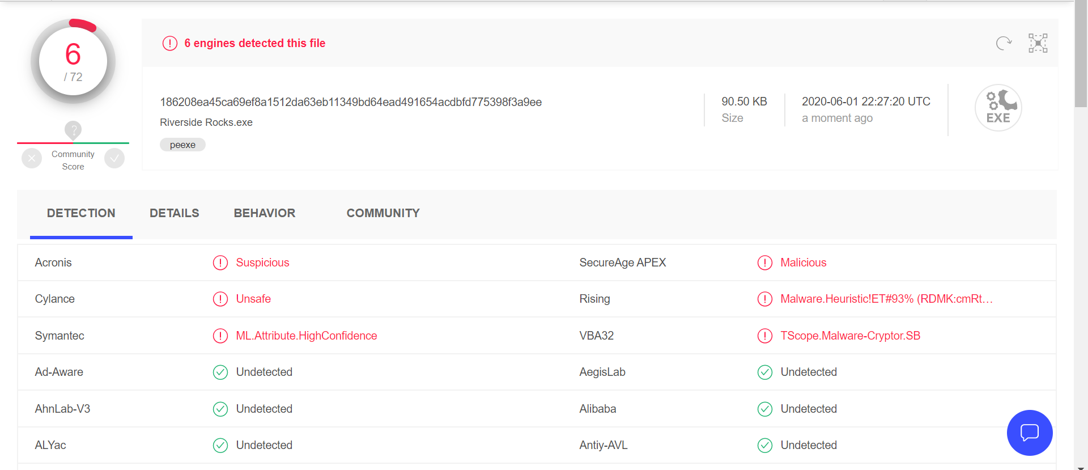Click the 90.50 KB file size value

pos(744,101)
